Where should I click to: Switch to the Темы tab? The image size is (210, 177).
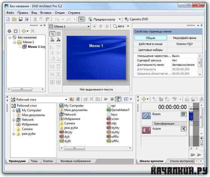[34, 161]
